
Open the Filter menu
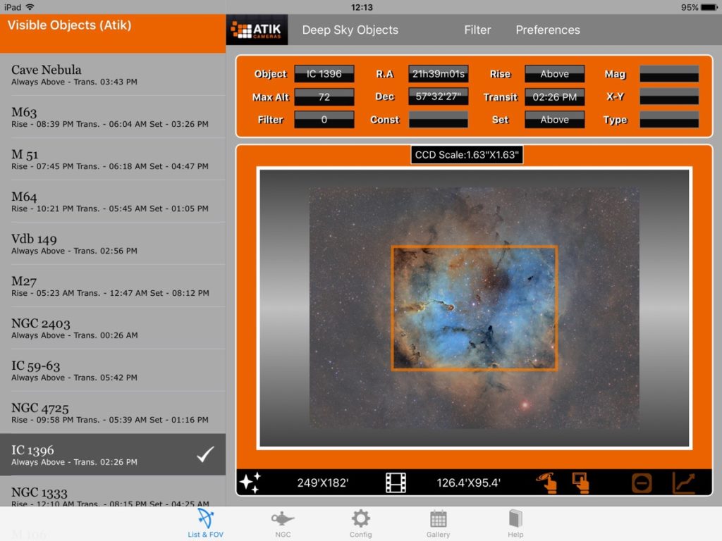477,30
